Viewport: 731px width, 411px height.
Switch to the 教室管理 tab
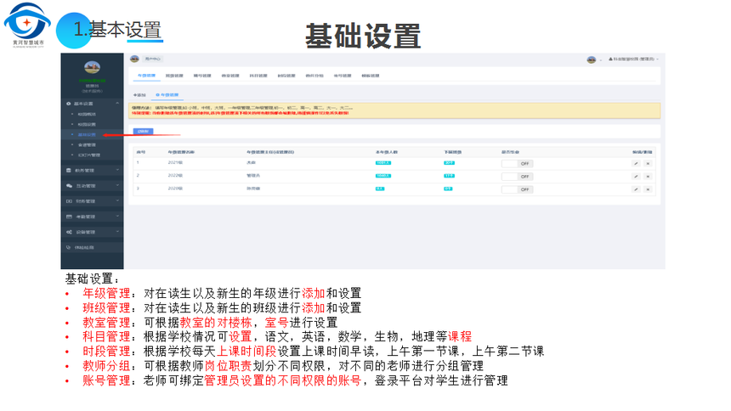tap(230, 76)
